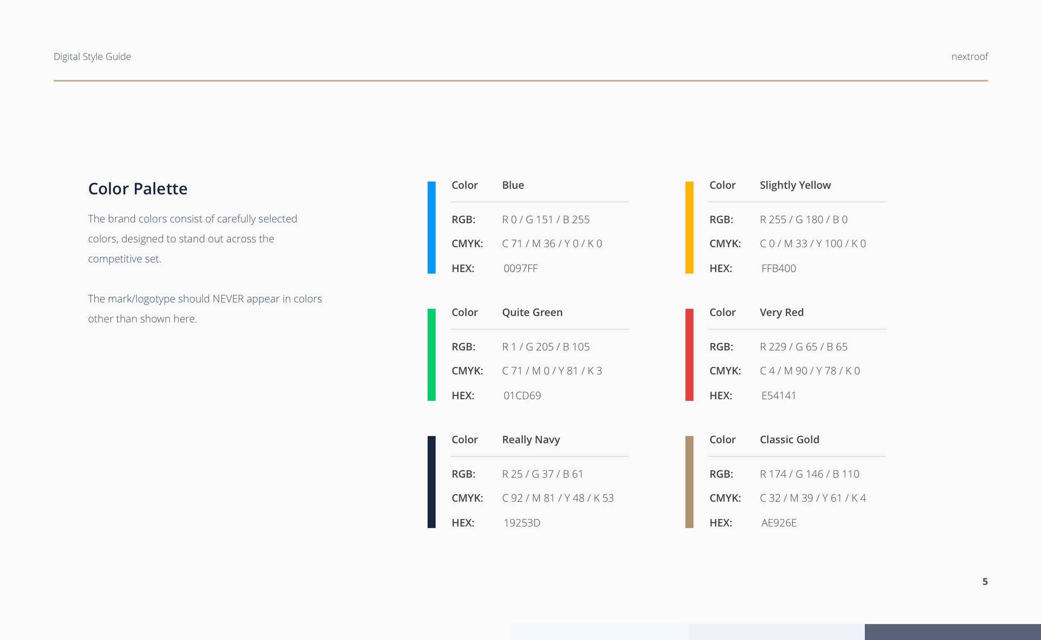Click the nextroof brand name
Screen dimensions: 1041x640
coord(969,56)
